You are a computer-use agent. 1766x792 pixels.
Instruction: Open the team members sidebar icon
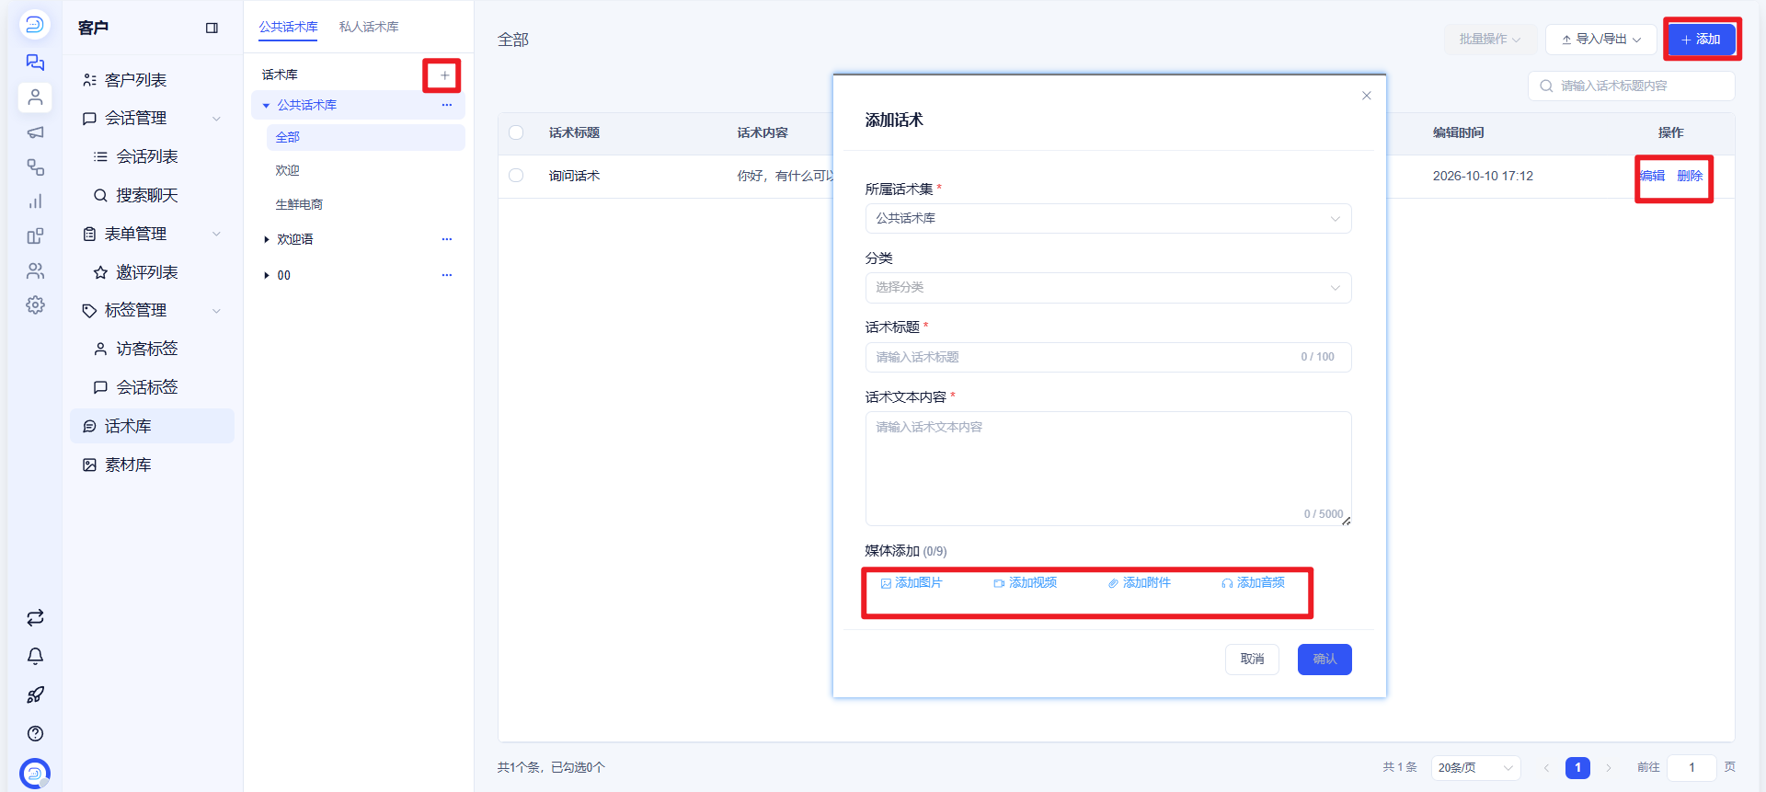pos(35,270)
